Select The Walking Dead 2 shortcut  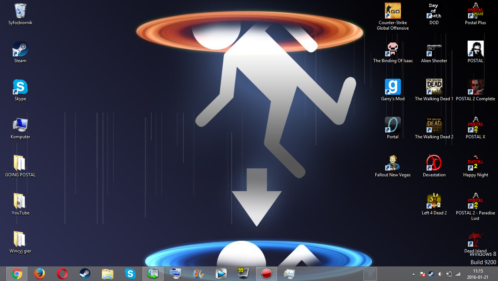pyautogui.click(x=434, y=128)
